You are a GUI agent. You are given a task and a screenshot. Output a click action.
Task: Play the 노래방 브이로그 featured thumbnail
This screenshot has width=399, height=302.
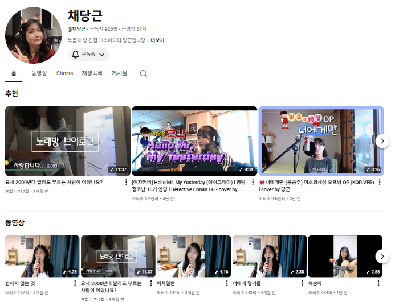pos(68,141)
